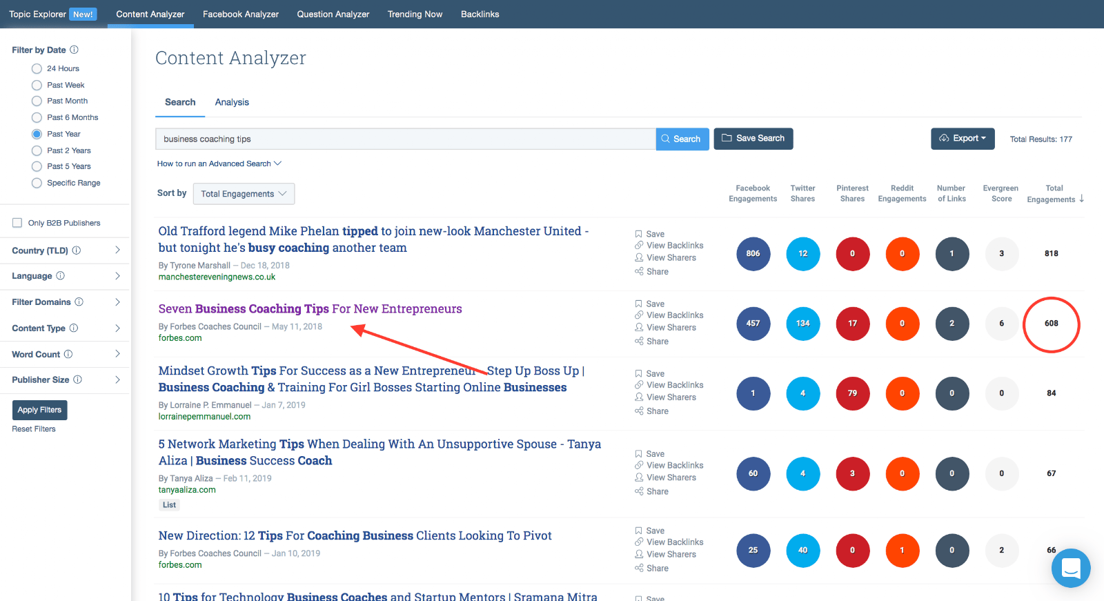1104x601 pixels.
Task: Click the 806 Facebook engagements circle
Action: [x=753, y=254]
